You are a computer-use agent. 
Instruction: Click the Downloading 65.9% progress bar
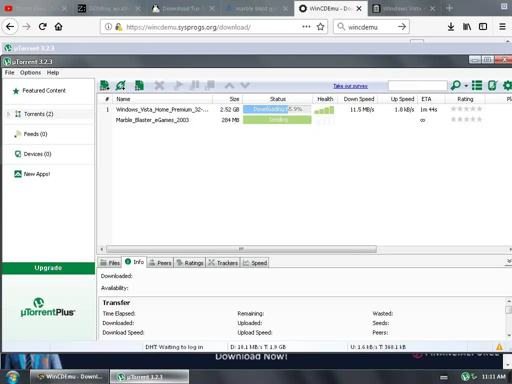click(x=277, y=109)
